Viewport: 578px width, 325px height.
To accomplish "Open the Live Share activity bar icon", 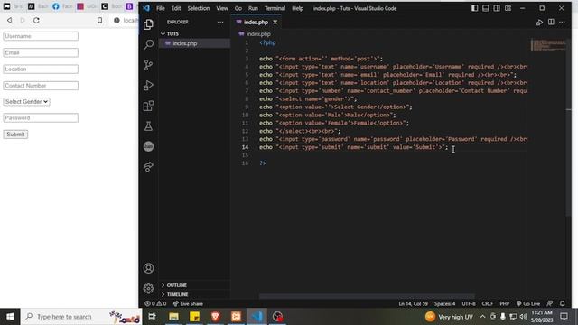I will tap(148, 167).
